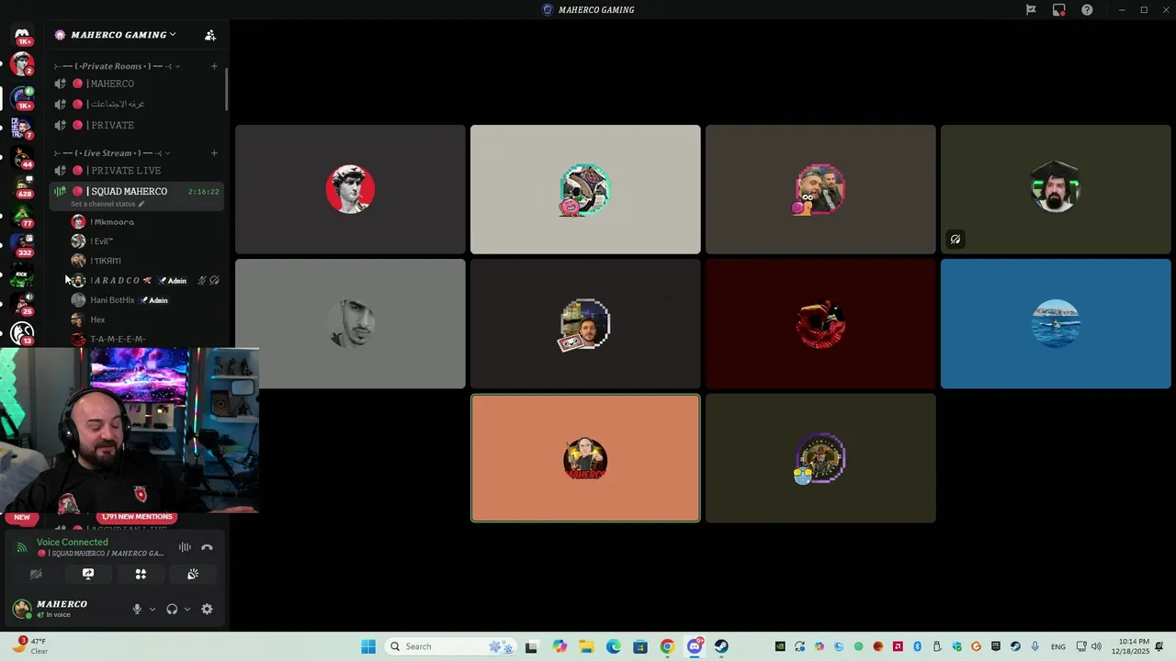Join the Arabic-named voice channel

136,104
